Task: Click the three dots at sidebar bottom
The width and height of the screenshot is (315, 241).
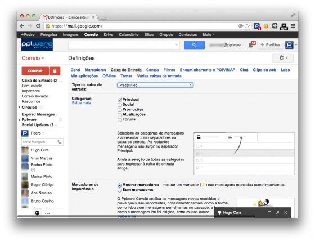Action: click(47, 213)
